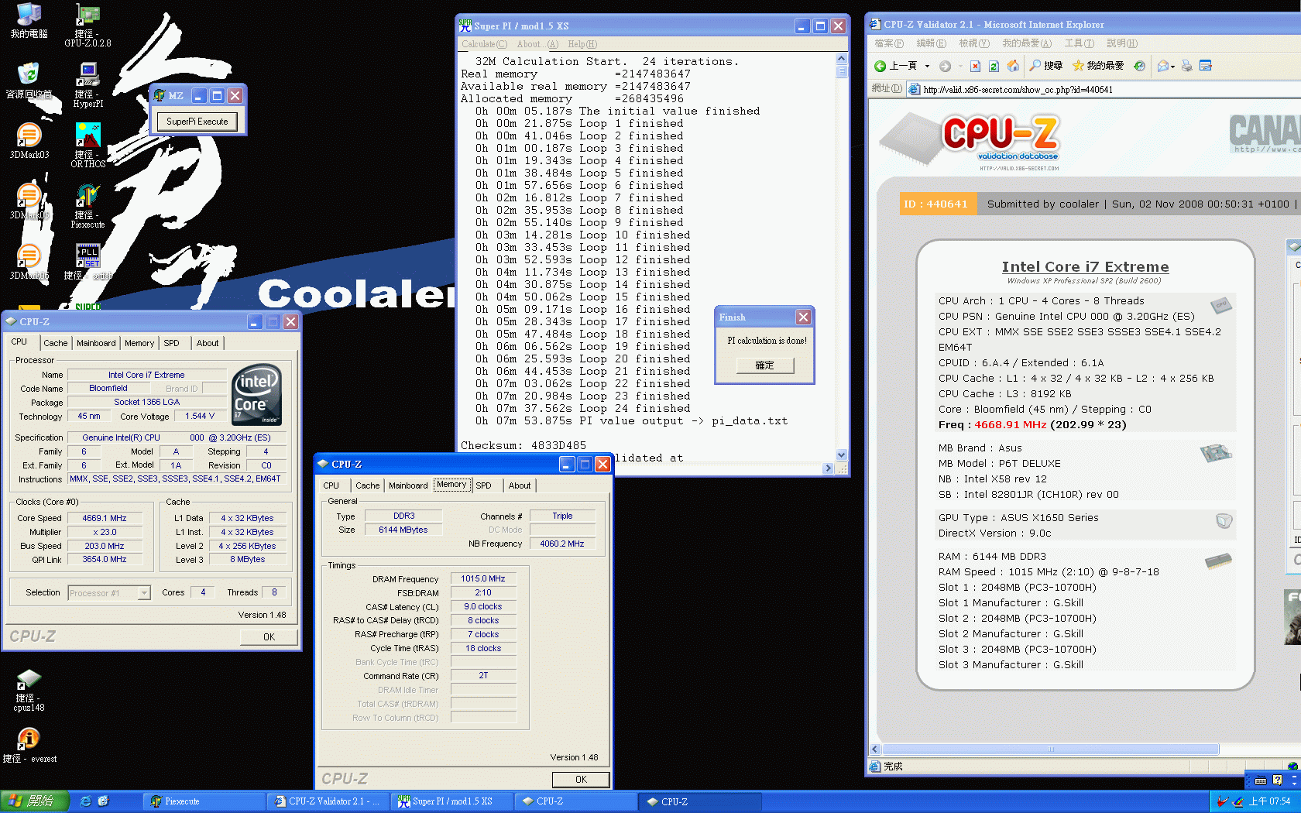This screenshot has height=813, width=1301.
Task: Stop page loading in Internet Explorer
Action: 976,66
